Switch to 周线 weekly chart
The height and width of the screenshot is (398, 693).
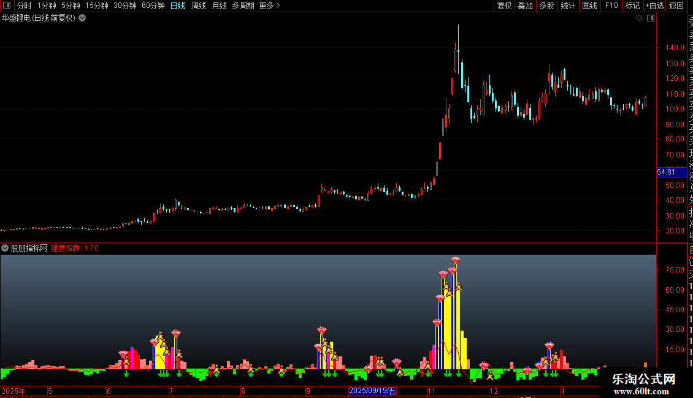pos(199,6)
